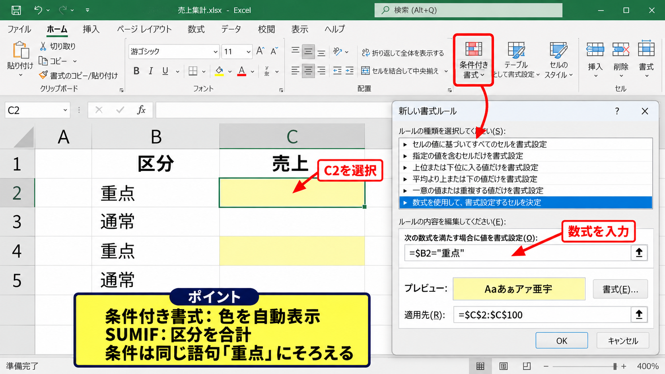Apply the yellow fill color bucket
The image size is (665, 374).
(x=219, y=71)
